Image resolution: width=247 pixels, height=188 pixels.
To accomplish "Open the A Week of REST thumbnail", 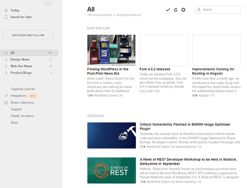I will pos(112,170).
